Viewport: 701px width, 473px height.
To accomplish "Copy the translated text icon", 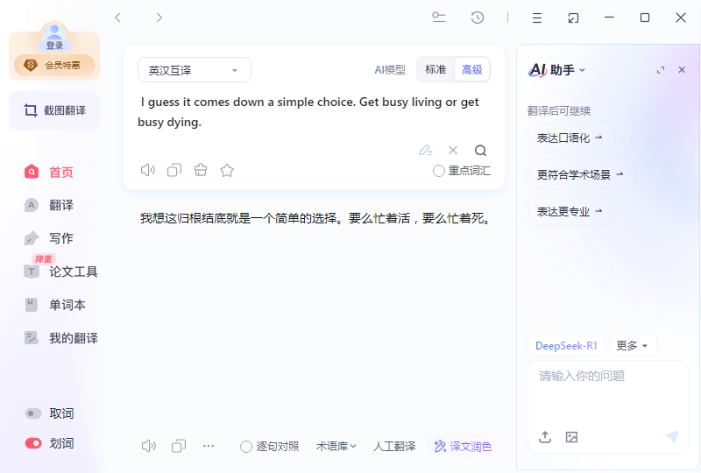I will [x=179, y=446].
